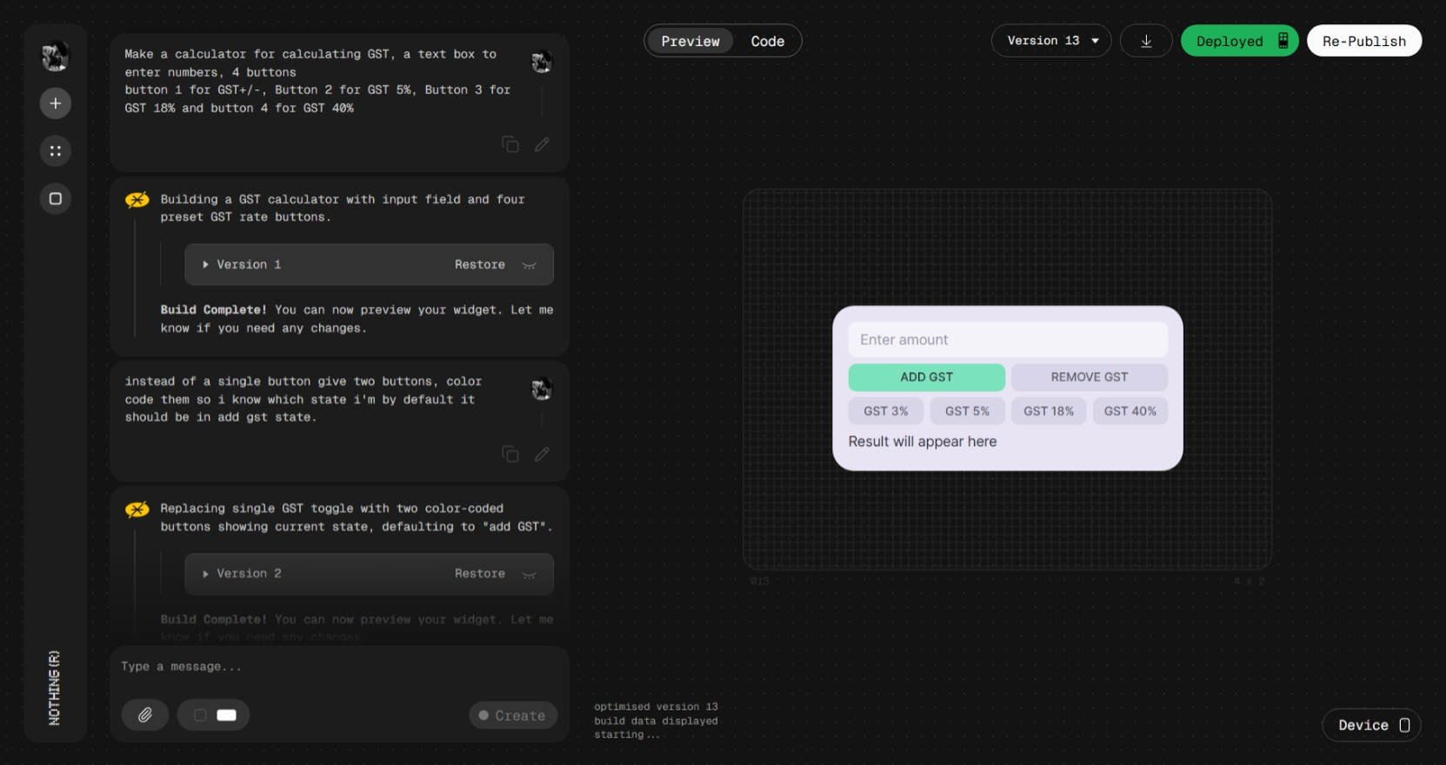Expand the Version 1 disclosure triangle

205,264
